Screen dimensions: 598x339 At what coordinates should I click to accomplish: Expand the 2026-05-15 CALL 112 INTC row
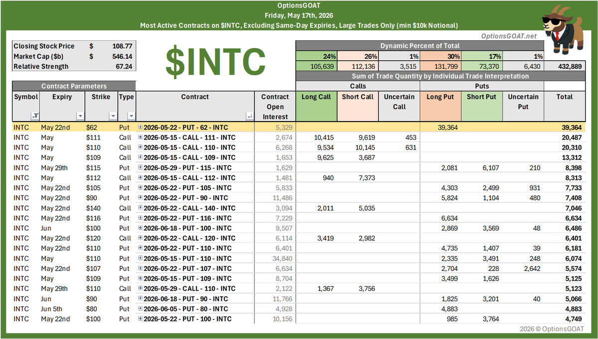pos(140,177)
